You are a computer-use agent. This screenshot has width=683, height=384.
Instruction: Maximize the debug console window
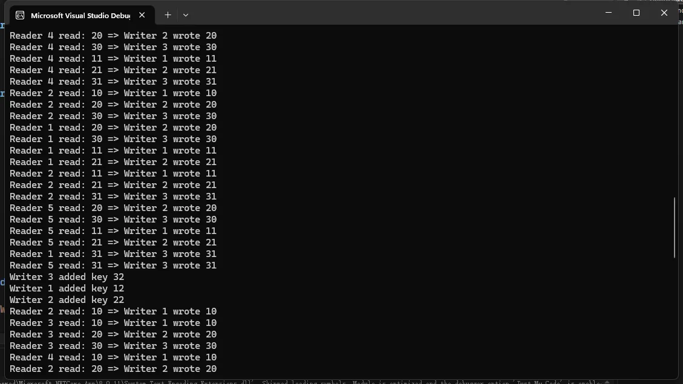coord(636,13)
